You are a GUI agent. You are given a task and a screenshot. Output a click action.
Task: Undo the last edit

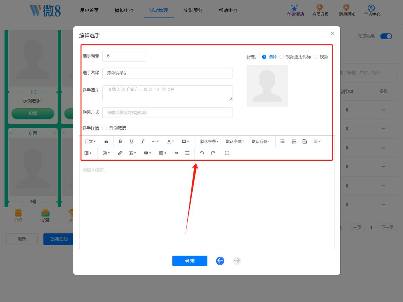[201, 153]
